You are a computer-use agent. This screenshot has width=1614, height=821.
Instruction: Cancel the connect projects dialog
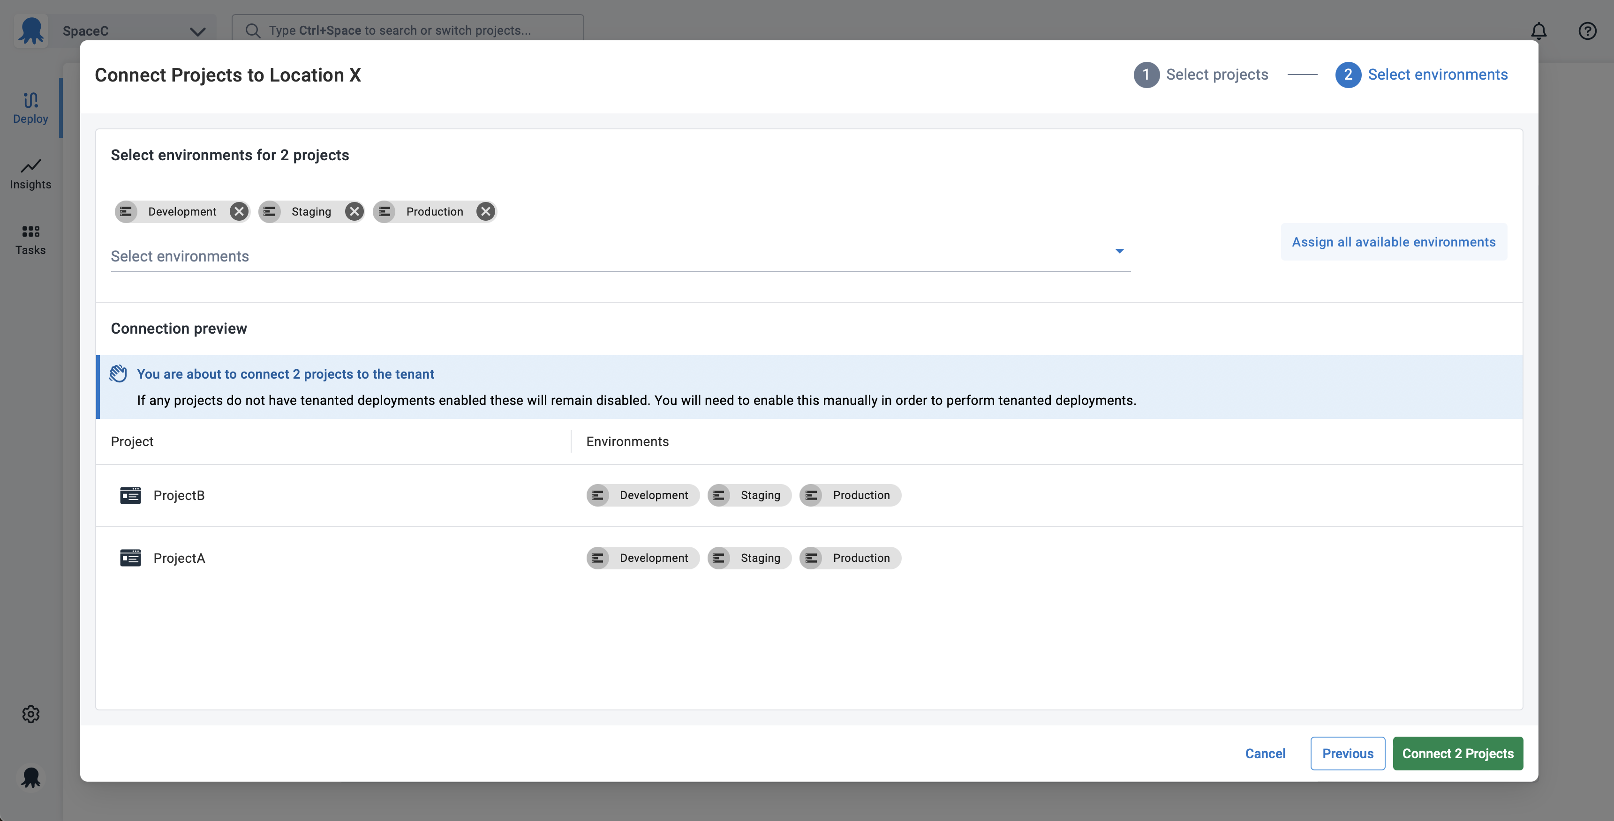click(1265, 754)
